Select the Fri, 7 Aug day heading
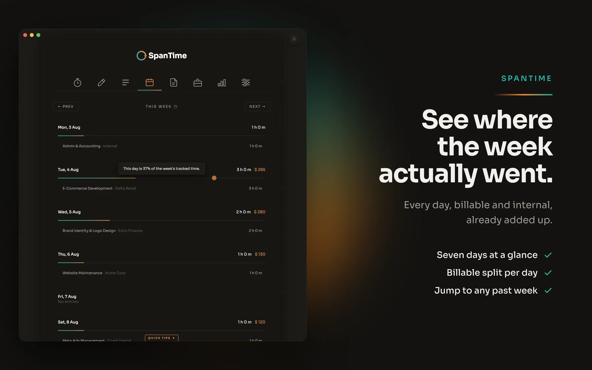 [67, 297]
